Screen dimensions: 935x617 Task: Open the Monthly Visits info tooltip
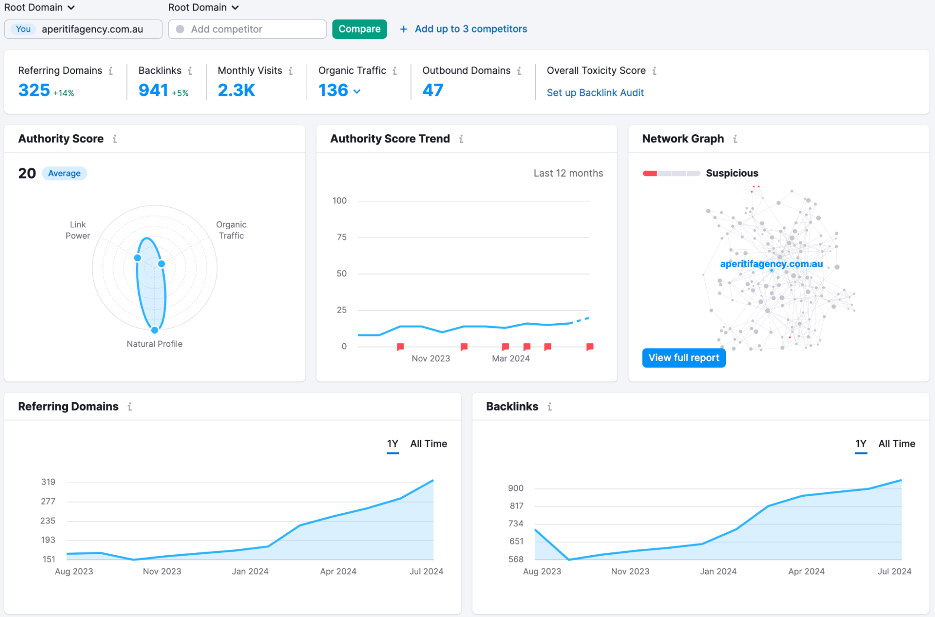(x=290, y=71)
